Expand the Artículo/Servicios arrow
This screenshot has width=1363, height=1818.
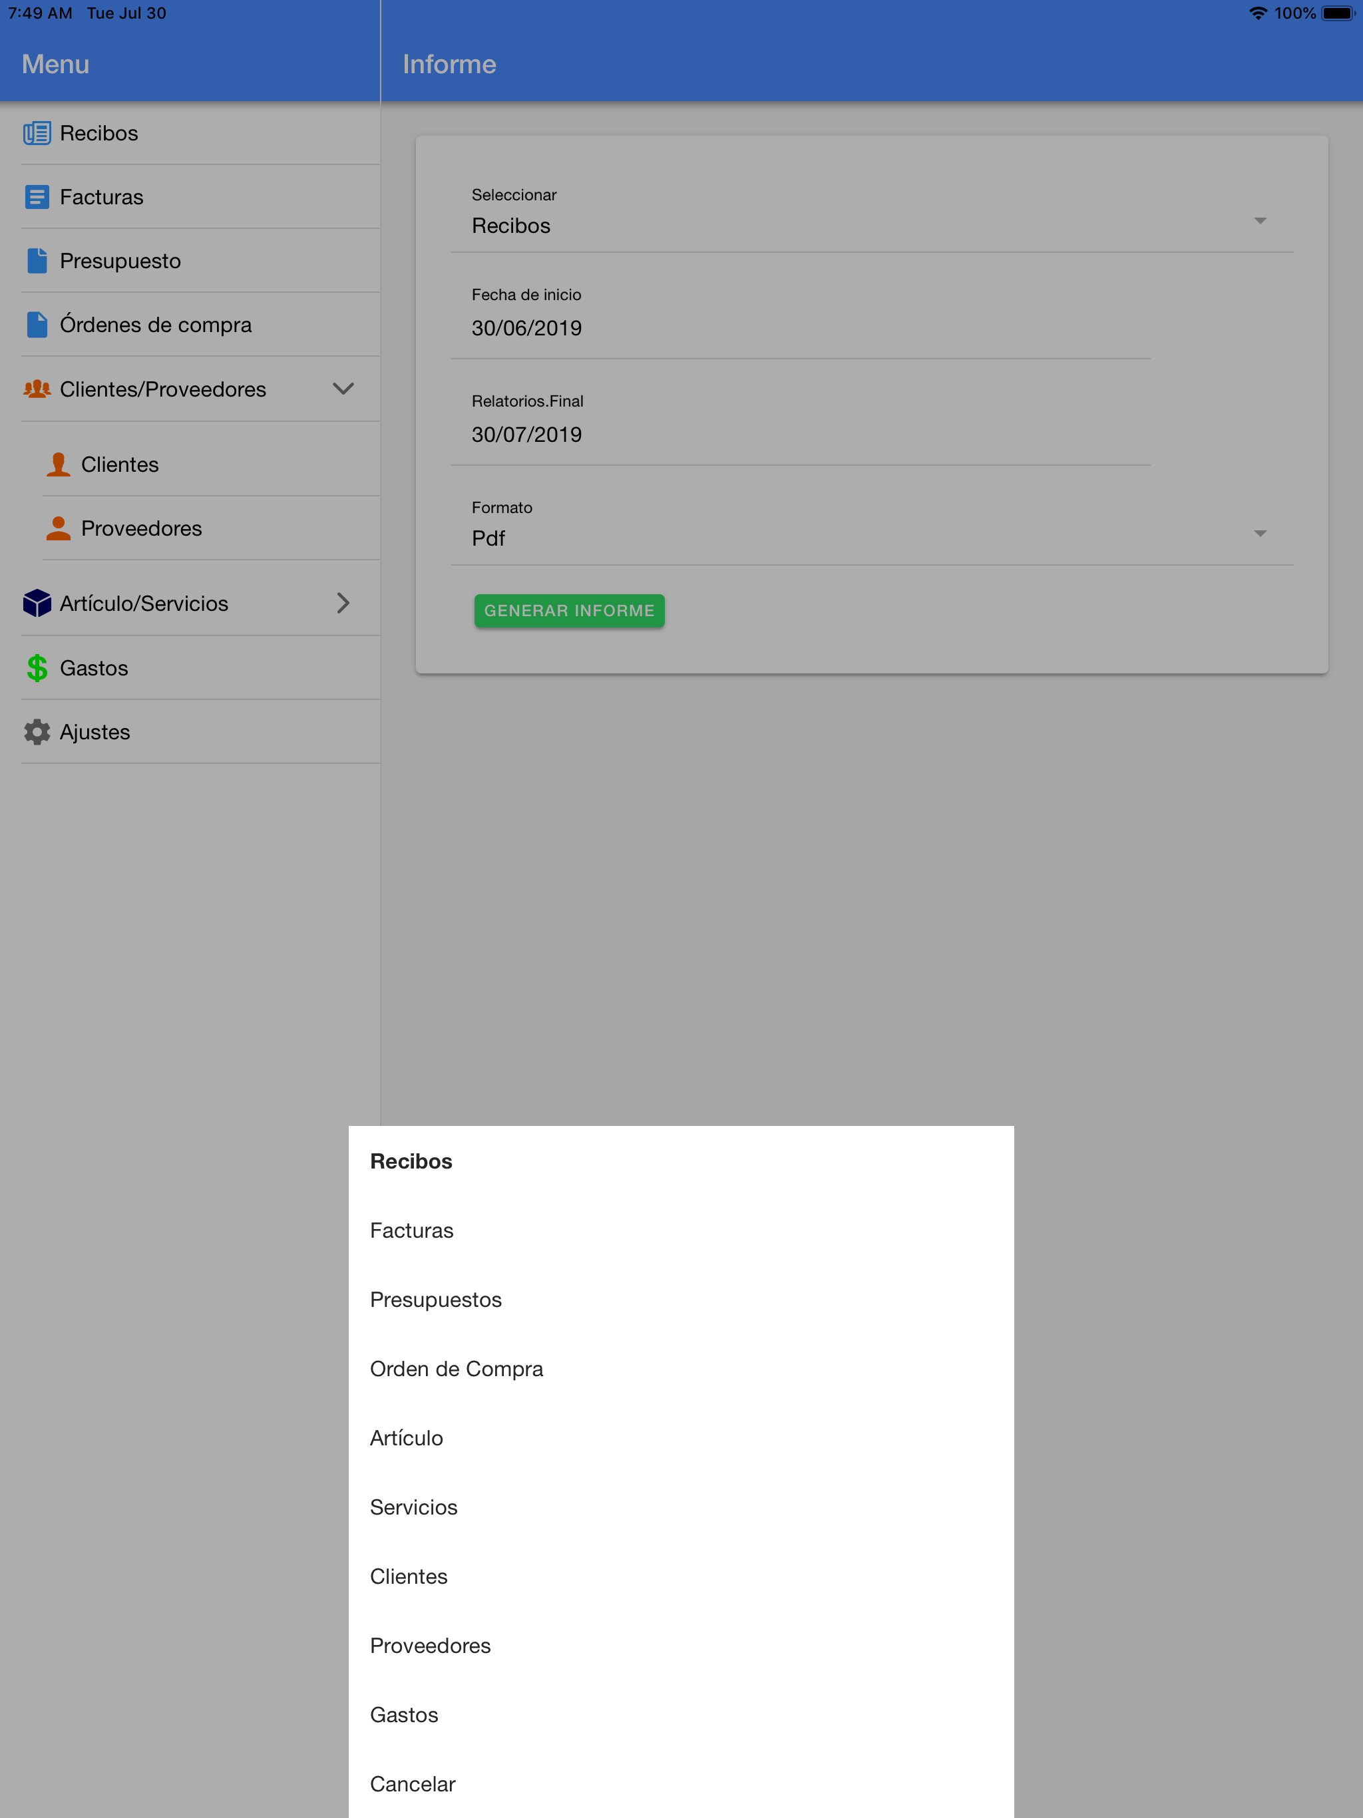[343, 604]
